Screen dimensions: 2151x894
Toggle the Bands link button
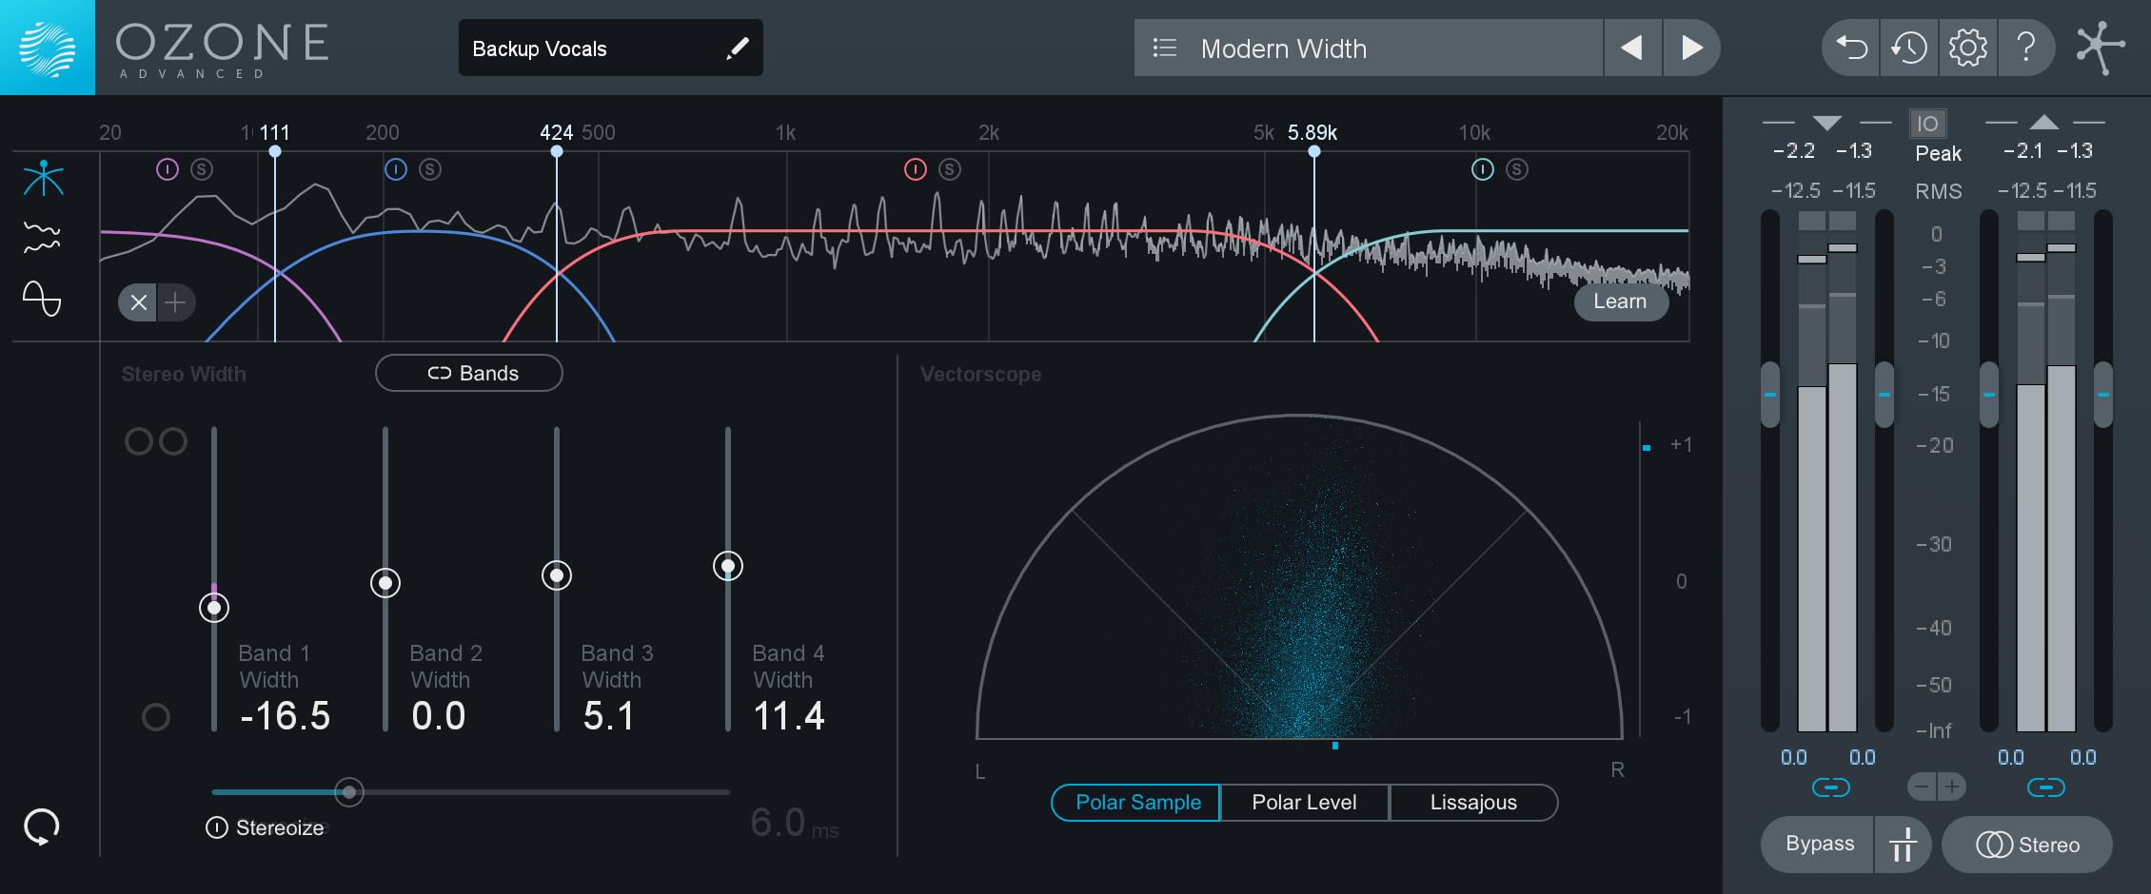click(x=469, y=373)
